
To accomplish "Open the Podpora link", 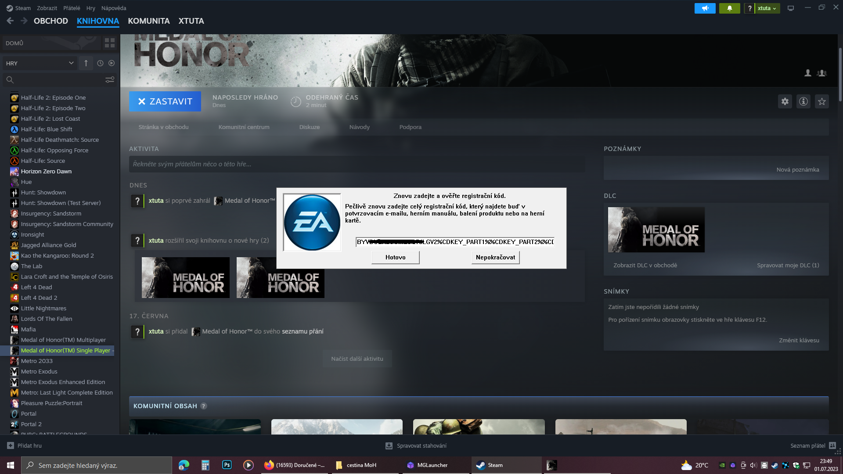I will (411, 127).
